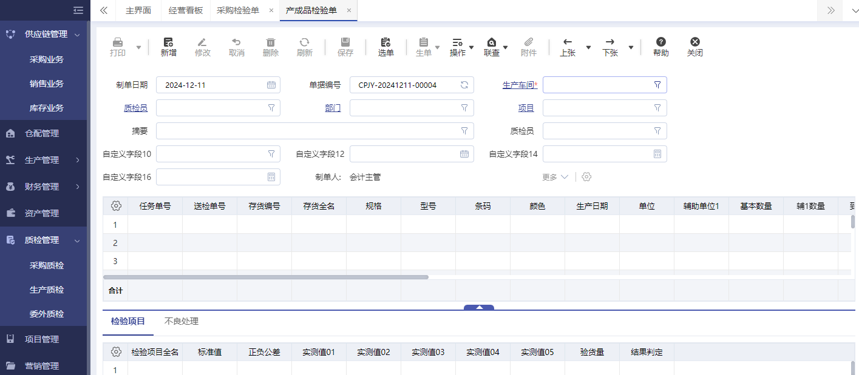Click the horizontal scrollbar of the detail table

point(266,277)
